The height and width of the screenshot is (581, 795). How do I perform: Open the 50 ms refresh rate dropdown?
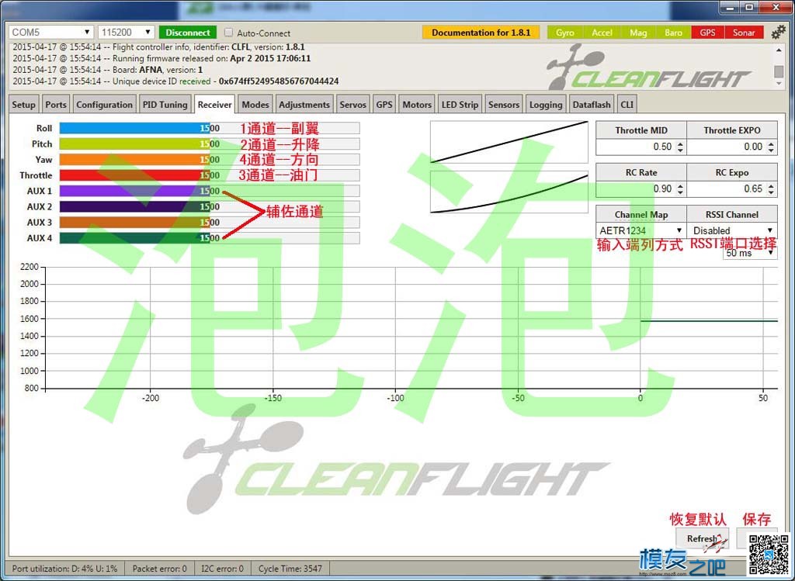click(x=750, y=253)
